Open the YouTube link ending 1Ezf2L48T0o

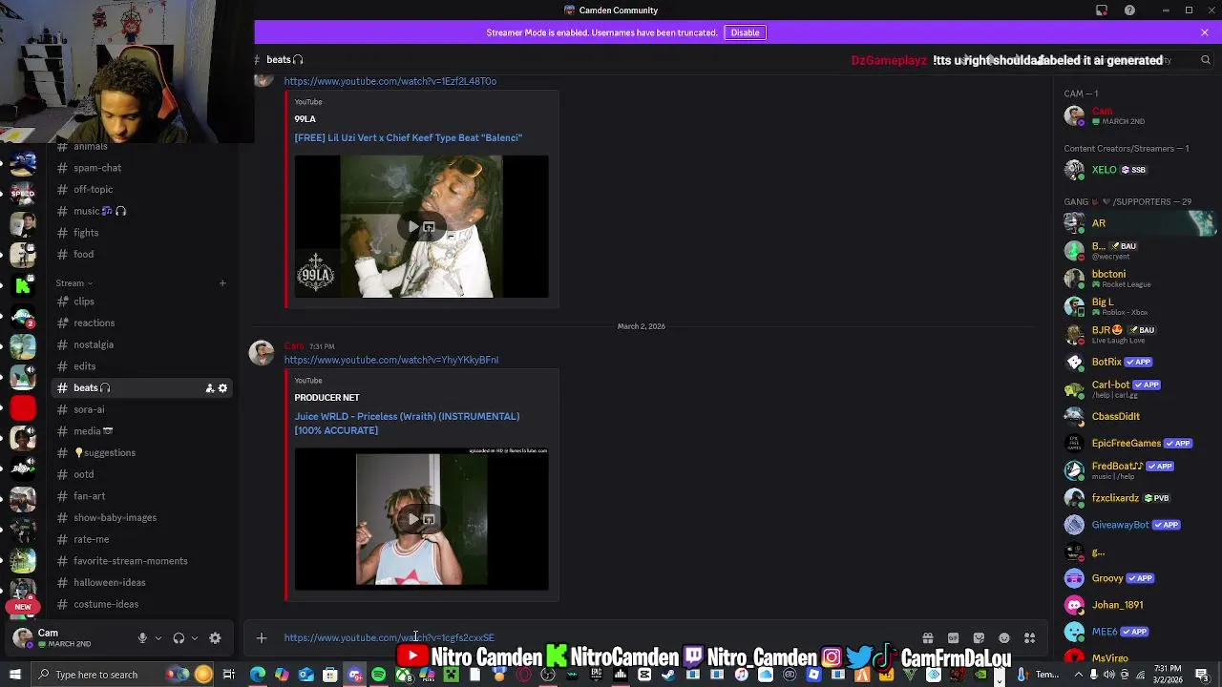coord(390,81)
